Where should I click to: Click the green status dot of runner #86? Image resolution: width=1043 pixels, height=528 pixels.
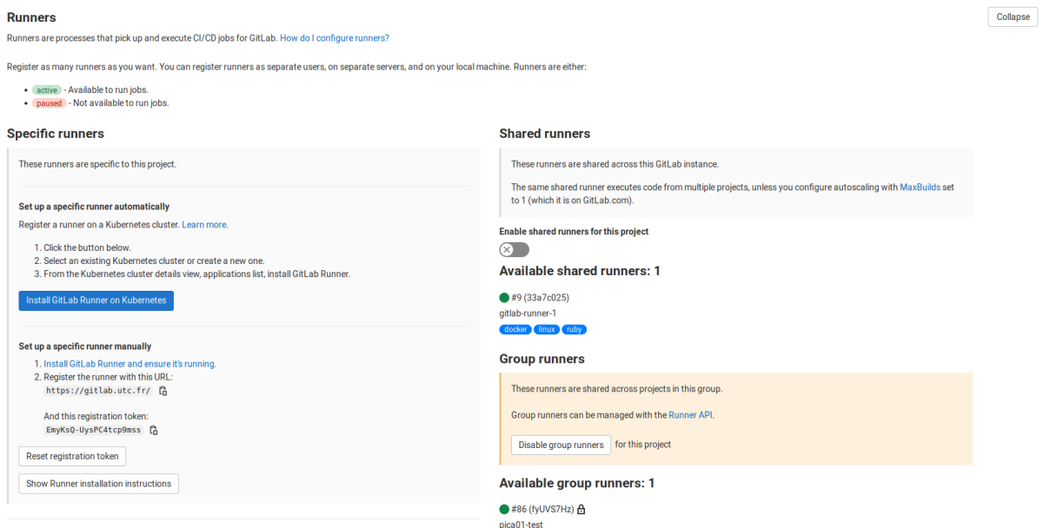coord(504,510)
